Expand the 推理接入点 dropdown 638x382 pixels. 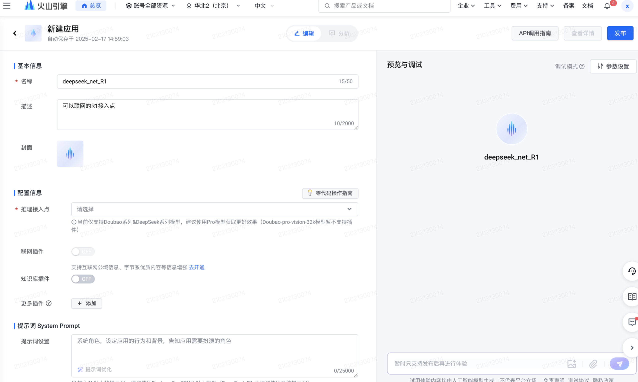click(x=214, y=209)
